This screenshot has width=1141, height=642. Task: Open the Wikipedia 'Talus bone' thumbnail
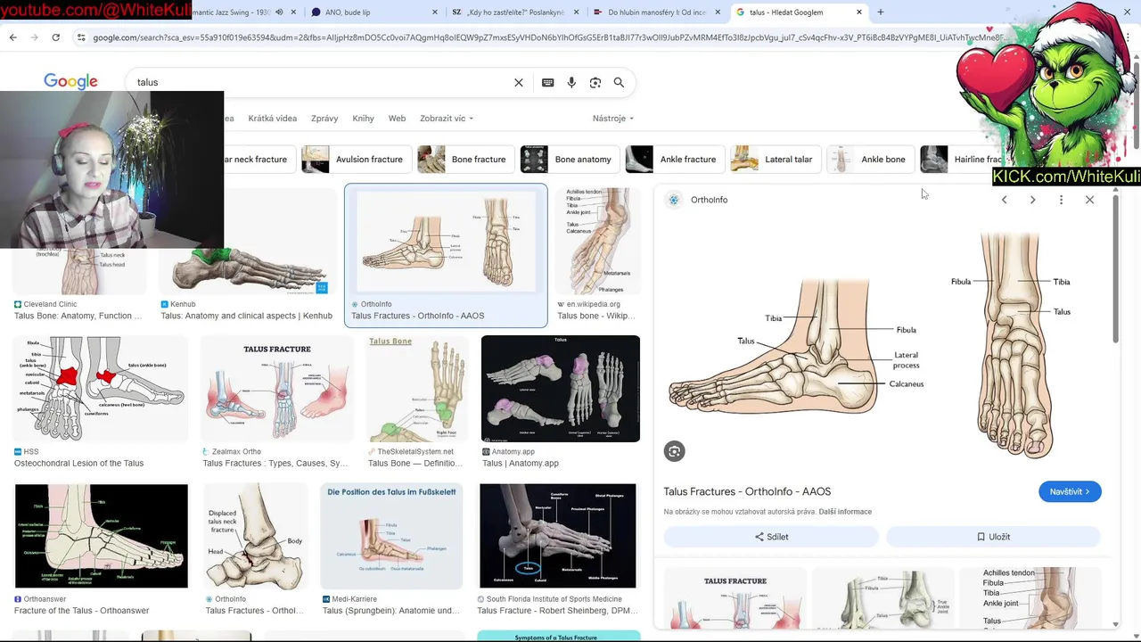point(597,241)
